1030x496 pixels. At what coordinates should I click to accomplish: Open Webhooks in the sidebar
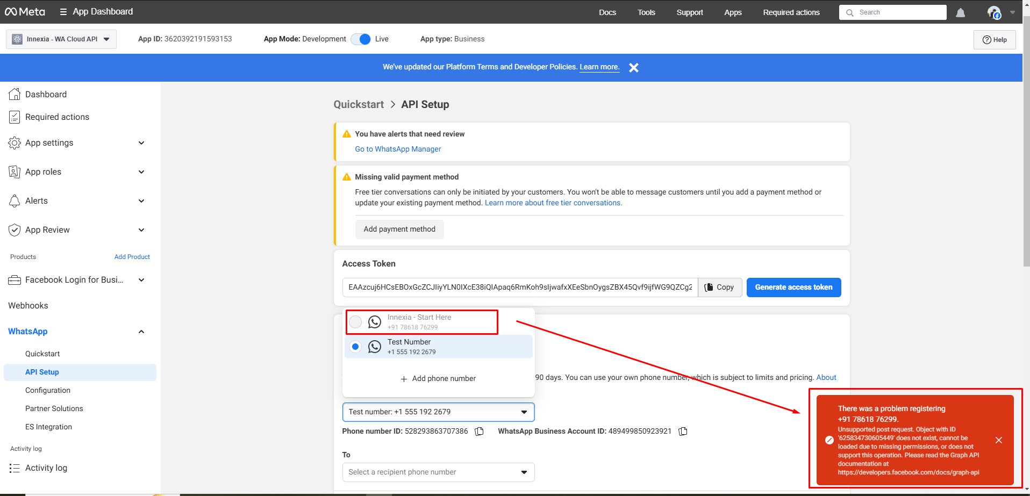click(28, 306)
